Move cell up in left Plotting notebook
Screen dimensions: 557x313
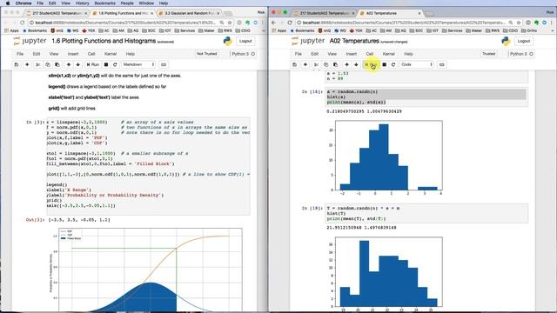click(x=69, y=64)
